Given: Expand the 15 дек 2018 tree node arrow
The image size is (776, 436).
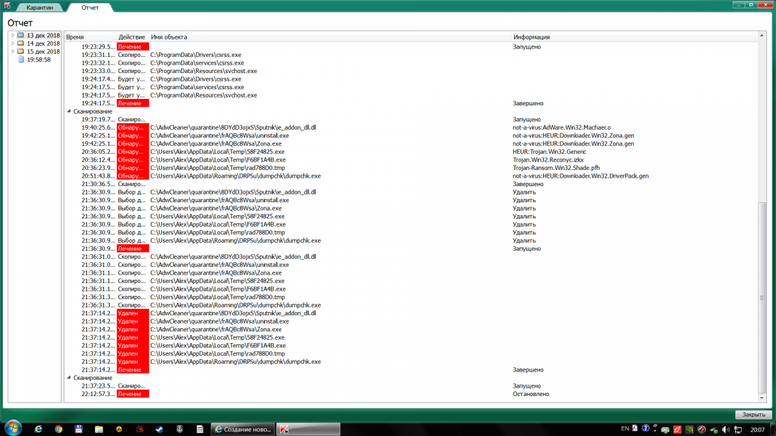Looking at the screenshot, I should 13,51.
